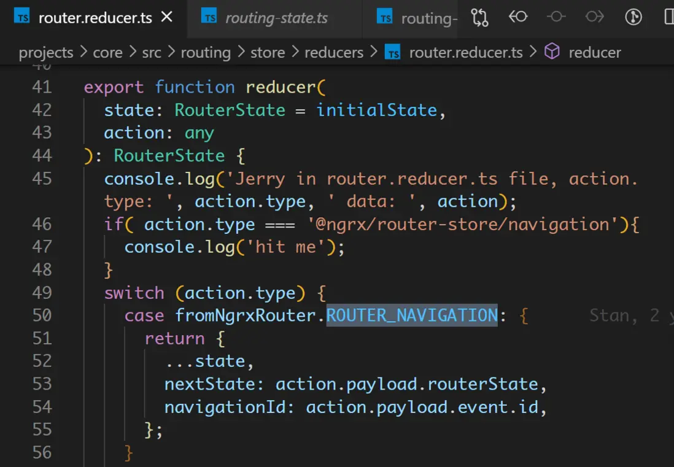The height and width of the screenshot is (467, 674).
Task: Open the previous revision with GitLens arrow
Action: click(x=518, y=17)
